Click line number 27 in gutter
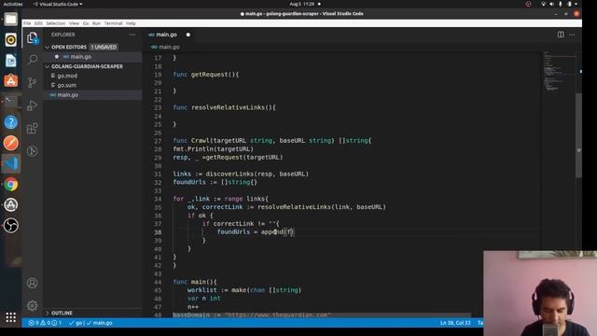This screenshot has height=336, width=597. (x=158, y=141)
